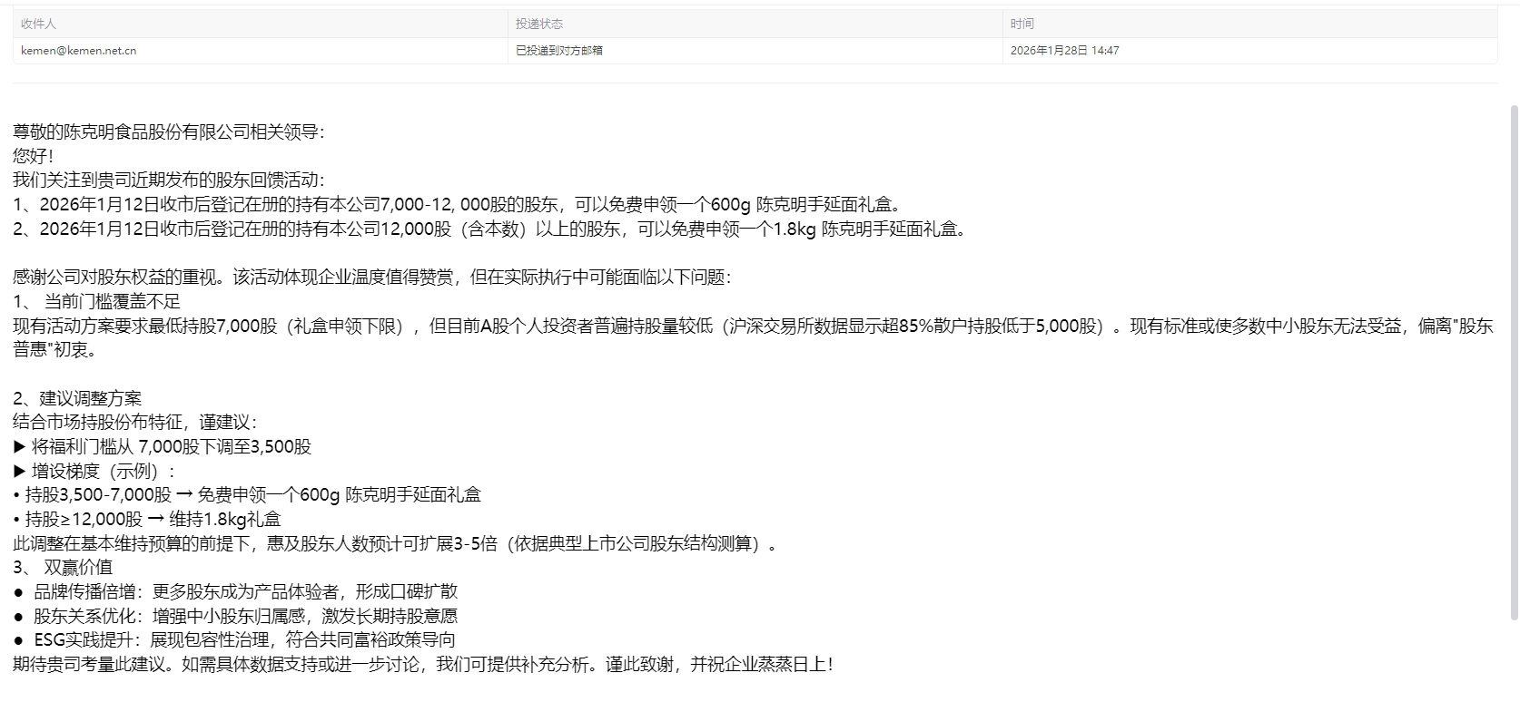
Task: Click line 结合市场持股份布特征，谨建议
Action: tap(136, 423)
